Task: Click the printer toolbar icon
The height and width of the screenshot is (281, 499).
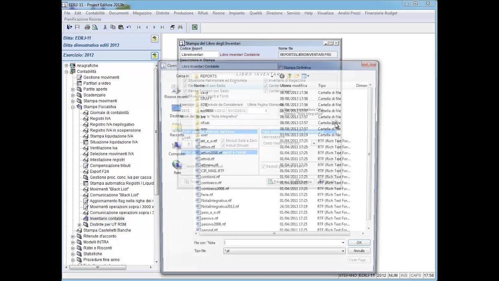Action: click(x=87, y=27)
